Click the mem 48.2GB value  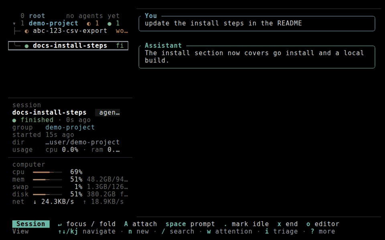point(107,179)
